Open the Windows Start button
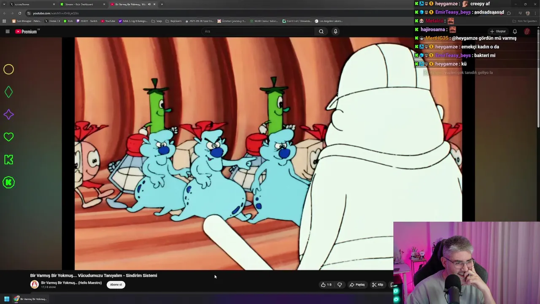 pos(6,299)
